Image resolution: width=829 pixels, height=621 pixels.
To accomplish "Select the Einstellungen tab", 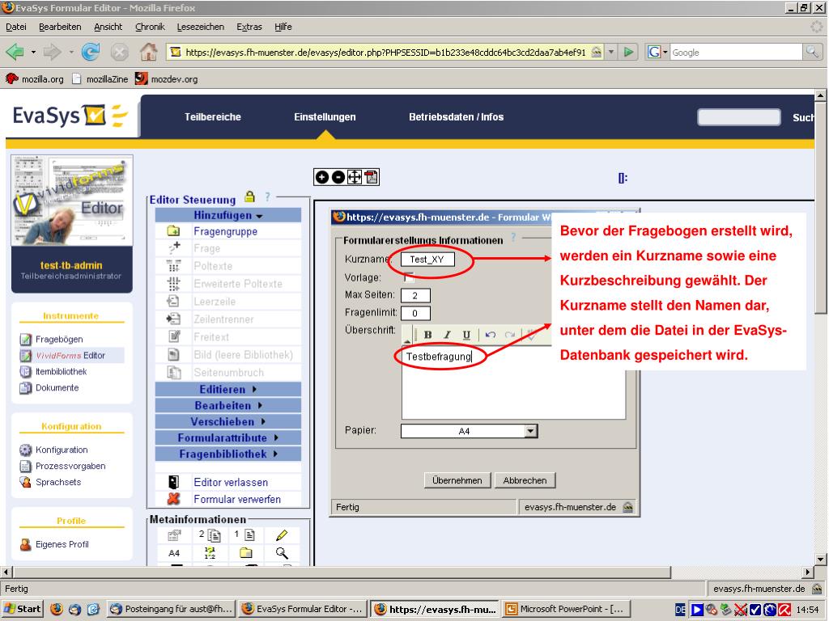I will [325, 116].
